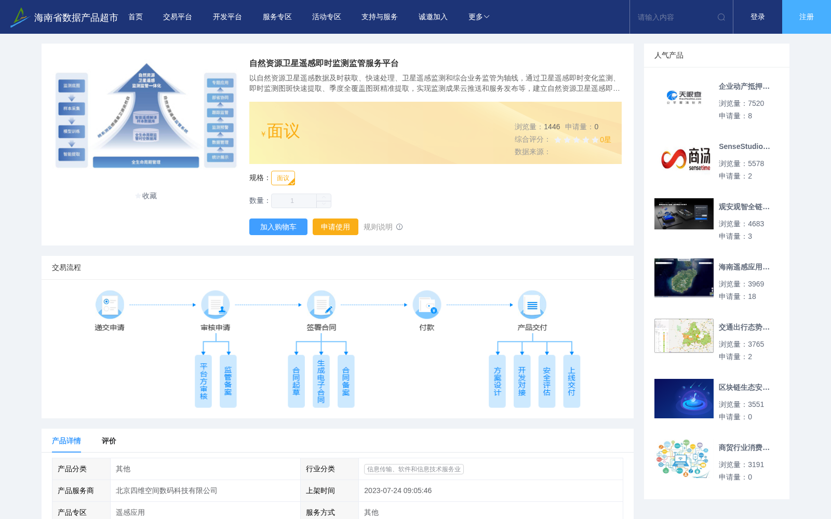The height and width of the screenshot is (519, 831).
Task: Open 海南遥感应用 product thumbnail
Action: (684, 278)
